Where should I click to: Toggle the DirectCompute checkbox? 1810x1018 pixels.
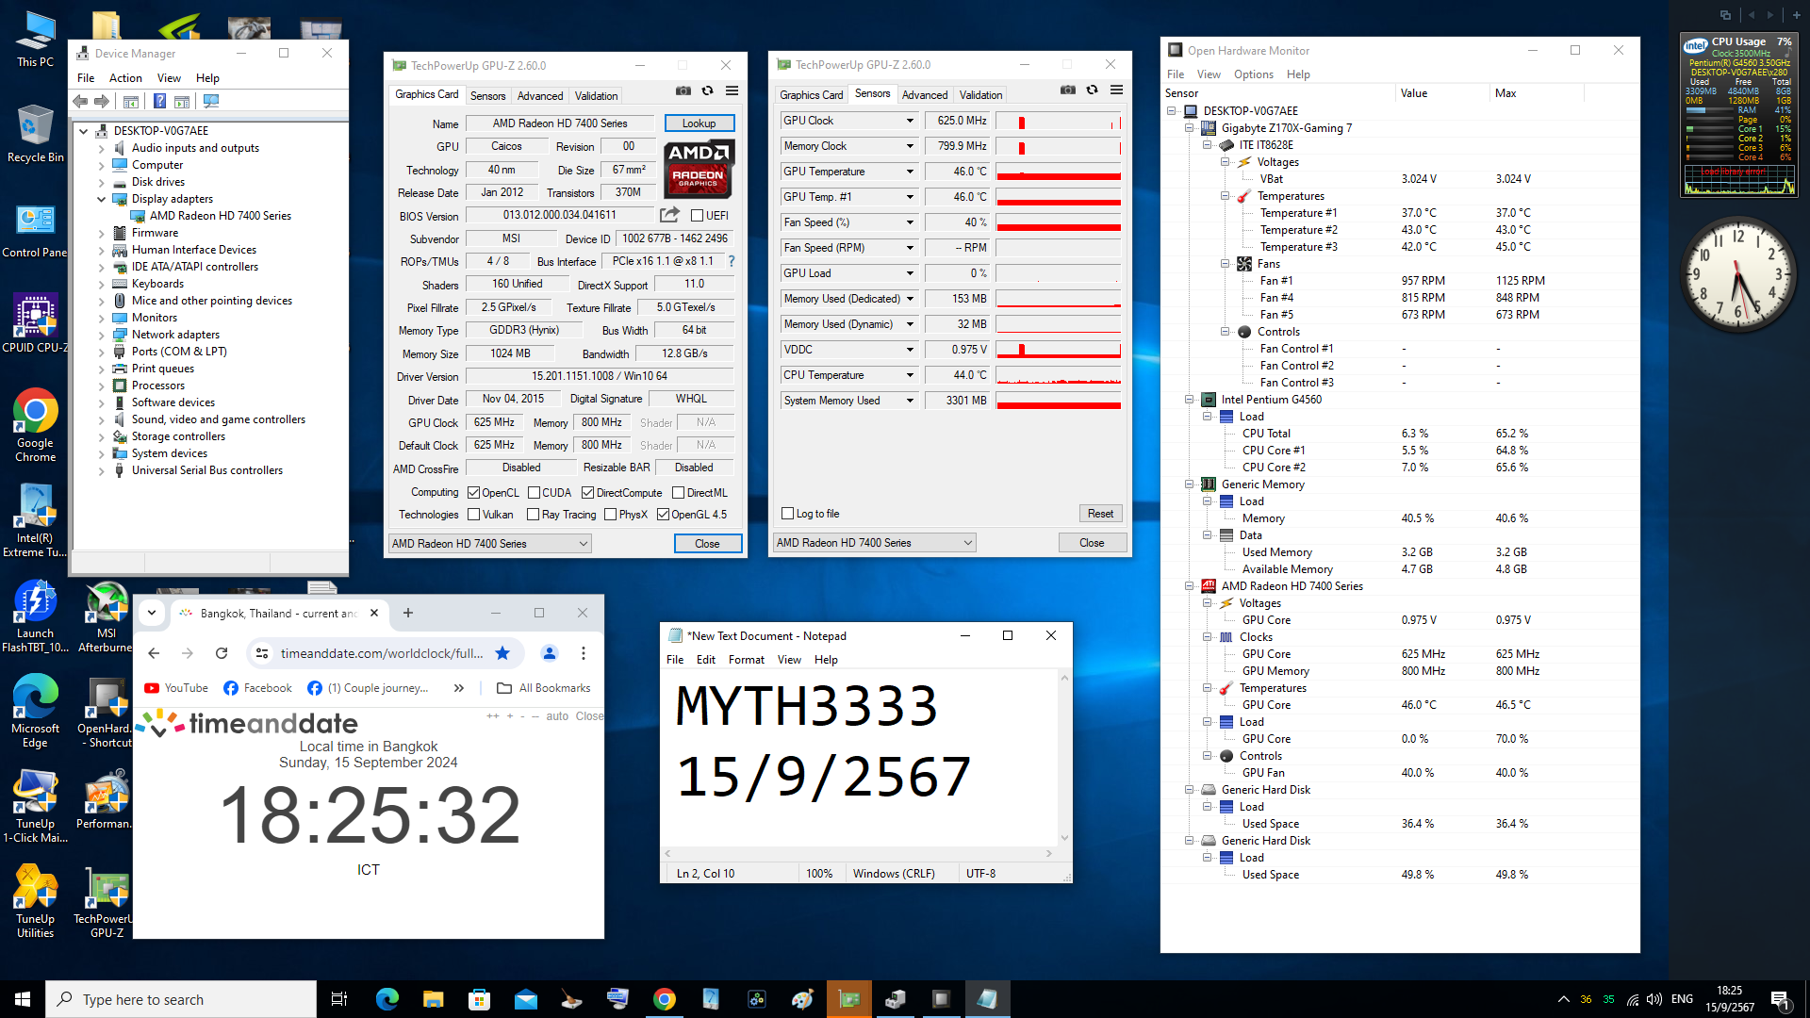click(x=588, y=492)
